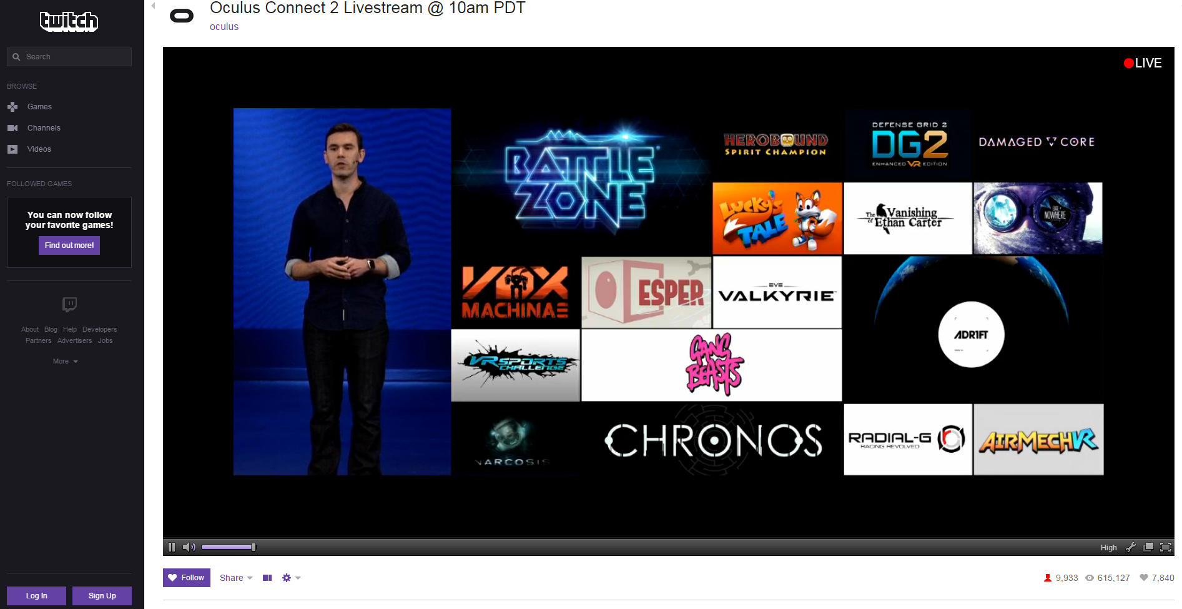This screenshot has width=1182, height=609.
Task: Click the Twitch chat glyph icon in sidebar
Action: (69, 304)
